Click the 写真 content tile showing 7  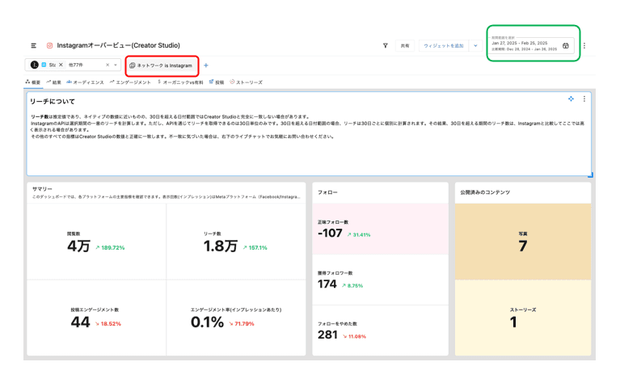click(x=523, y=242)
